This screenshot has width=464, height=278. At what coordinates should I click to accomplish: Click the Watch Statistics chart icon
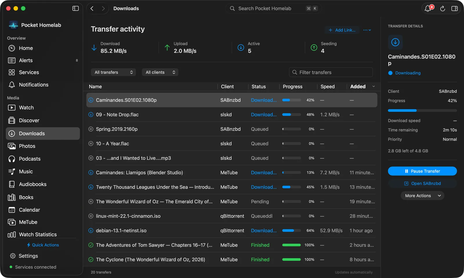pyautogui.click(x=12, y=235)
